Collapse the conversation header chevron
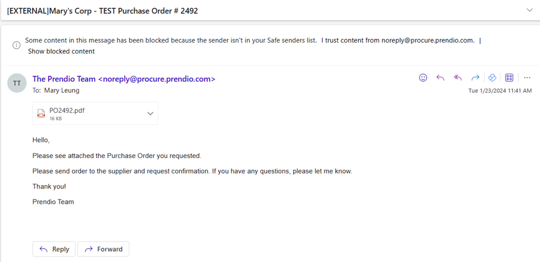Image resolution: width=540 pixels, height=262 pixels. pyautogui.click(x=530, y=10)
